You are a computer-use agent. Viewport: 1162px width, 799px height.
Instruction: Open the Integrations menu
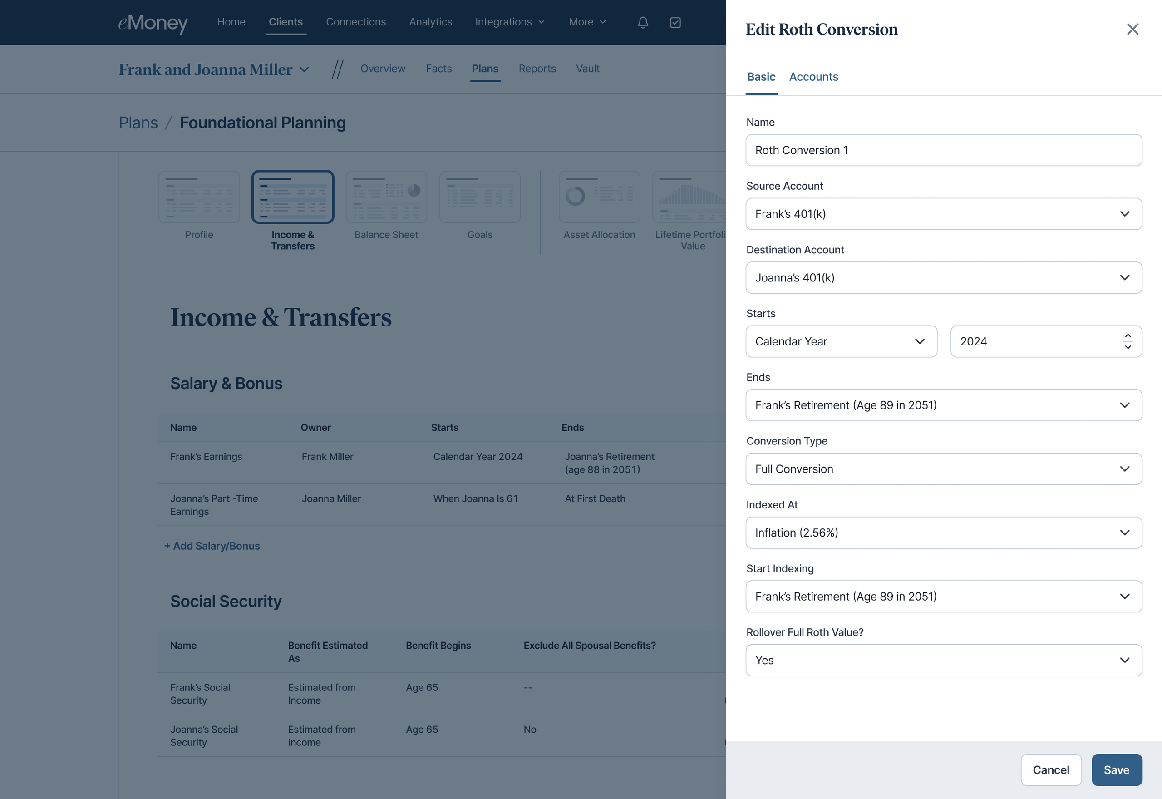pos(509,22)
